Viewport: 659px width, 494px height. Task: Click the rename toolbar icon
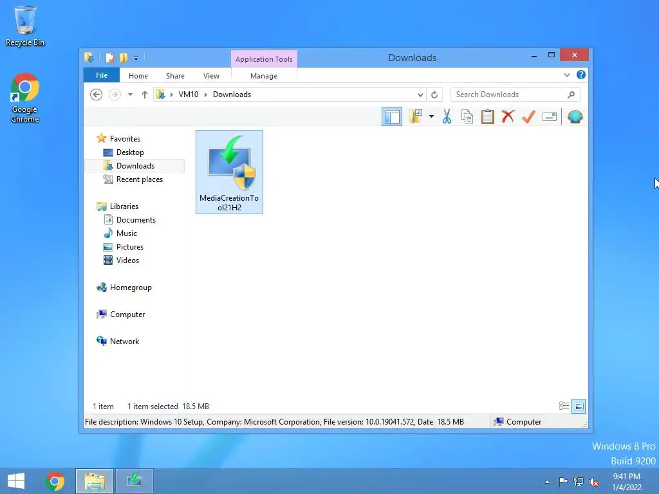(x=550, y=117)
